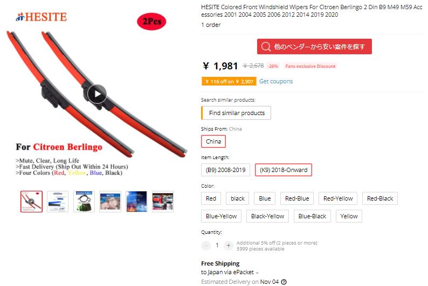Image resolution: width=428 pixels, height=286 pixels.
Task: Play the product video
Action: point(96,94)
